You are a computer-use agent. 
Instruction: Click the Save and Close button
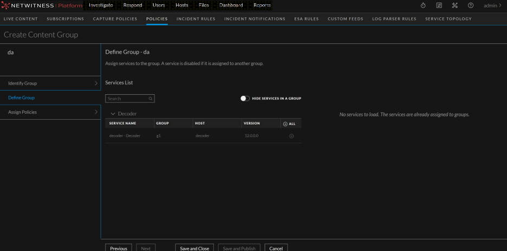tap(194, 248)
